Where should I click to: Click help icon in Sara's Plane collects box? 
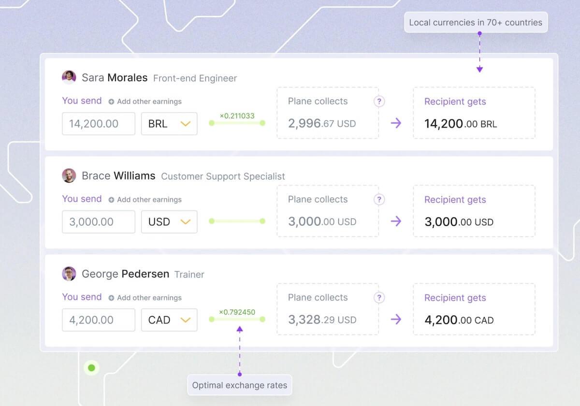(379, 101)
